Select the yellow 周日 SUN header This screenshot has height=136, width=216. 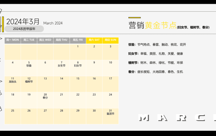(111, 40)
